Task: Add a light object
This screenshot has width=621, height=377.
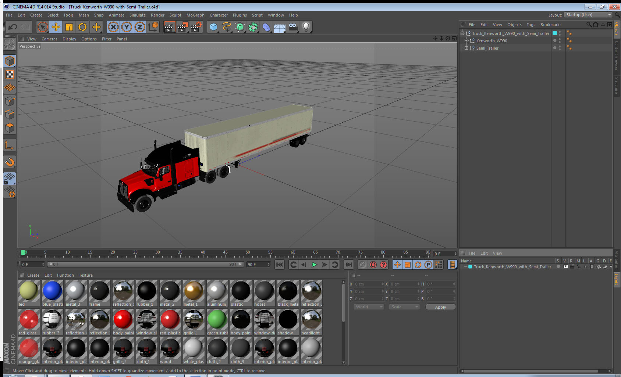Action: [306, 27]
